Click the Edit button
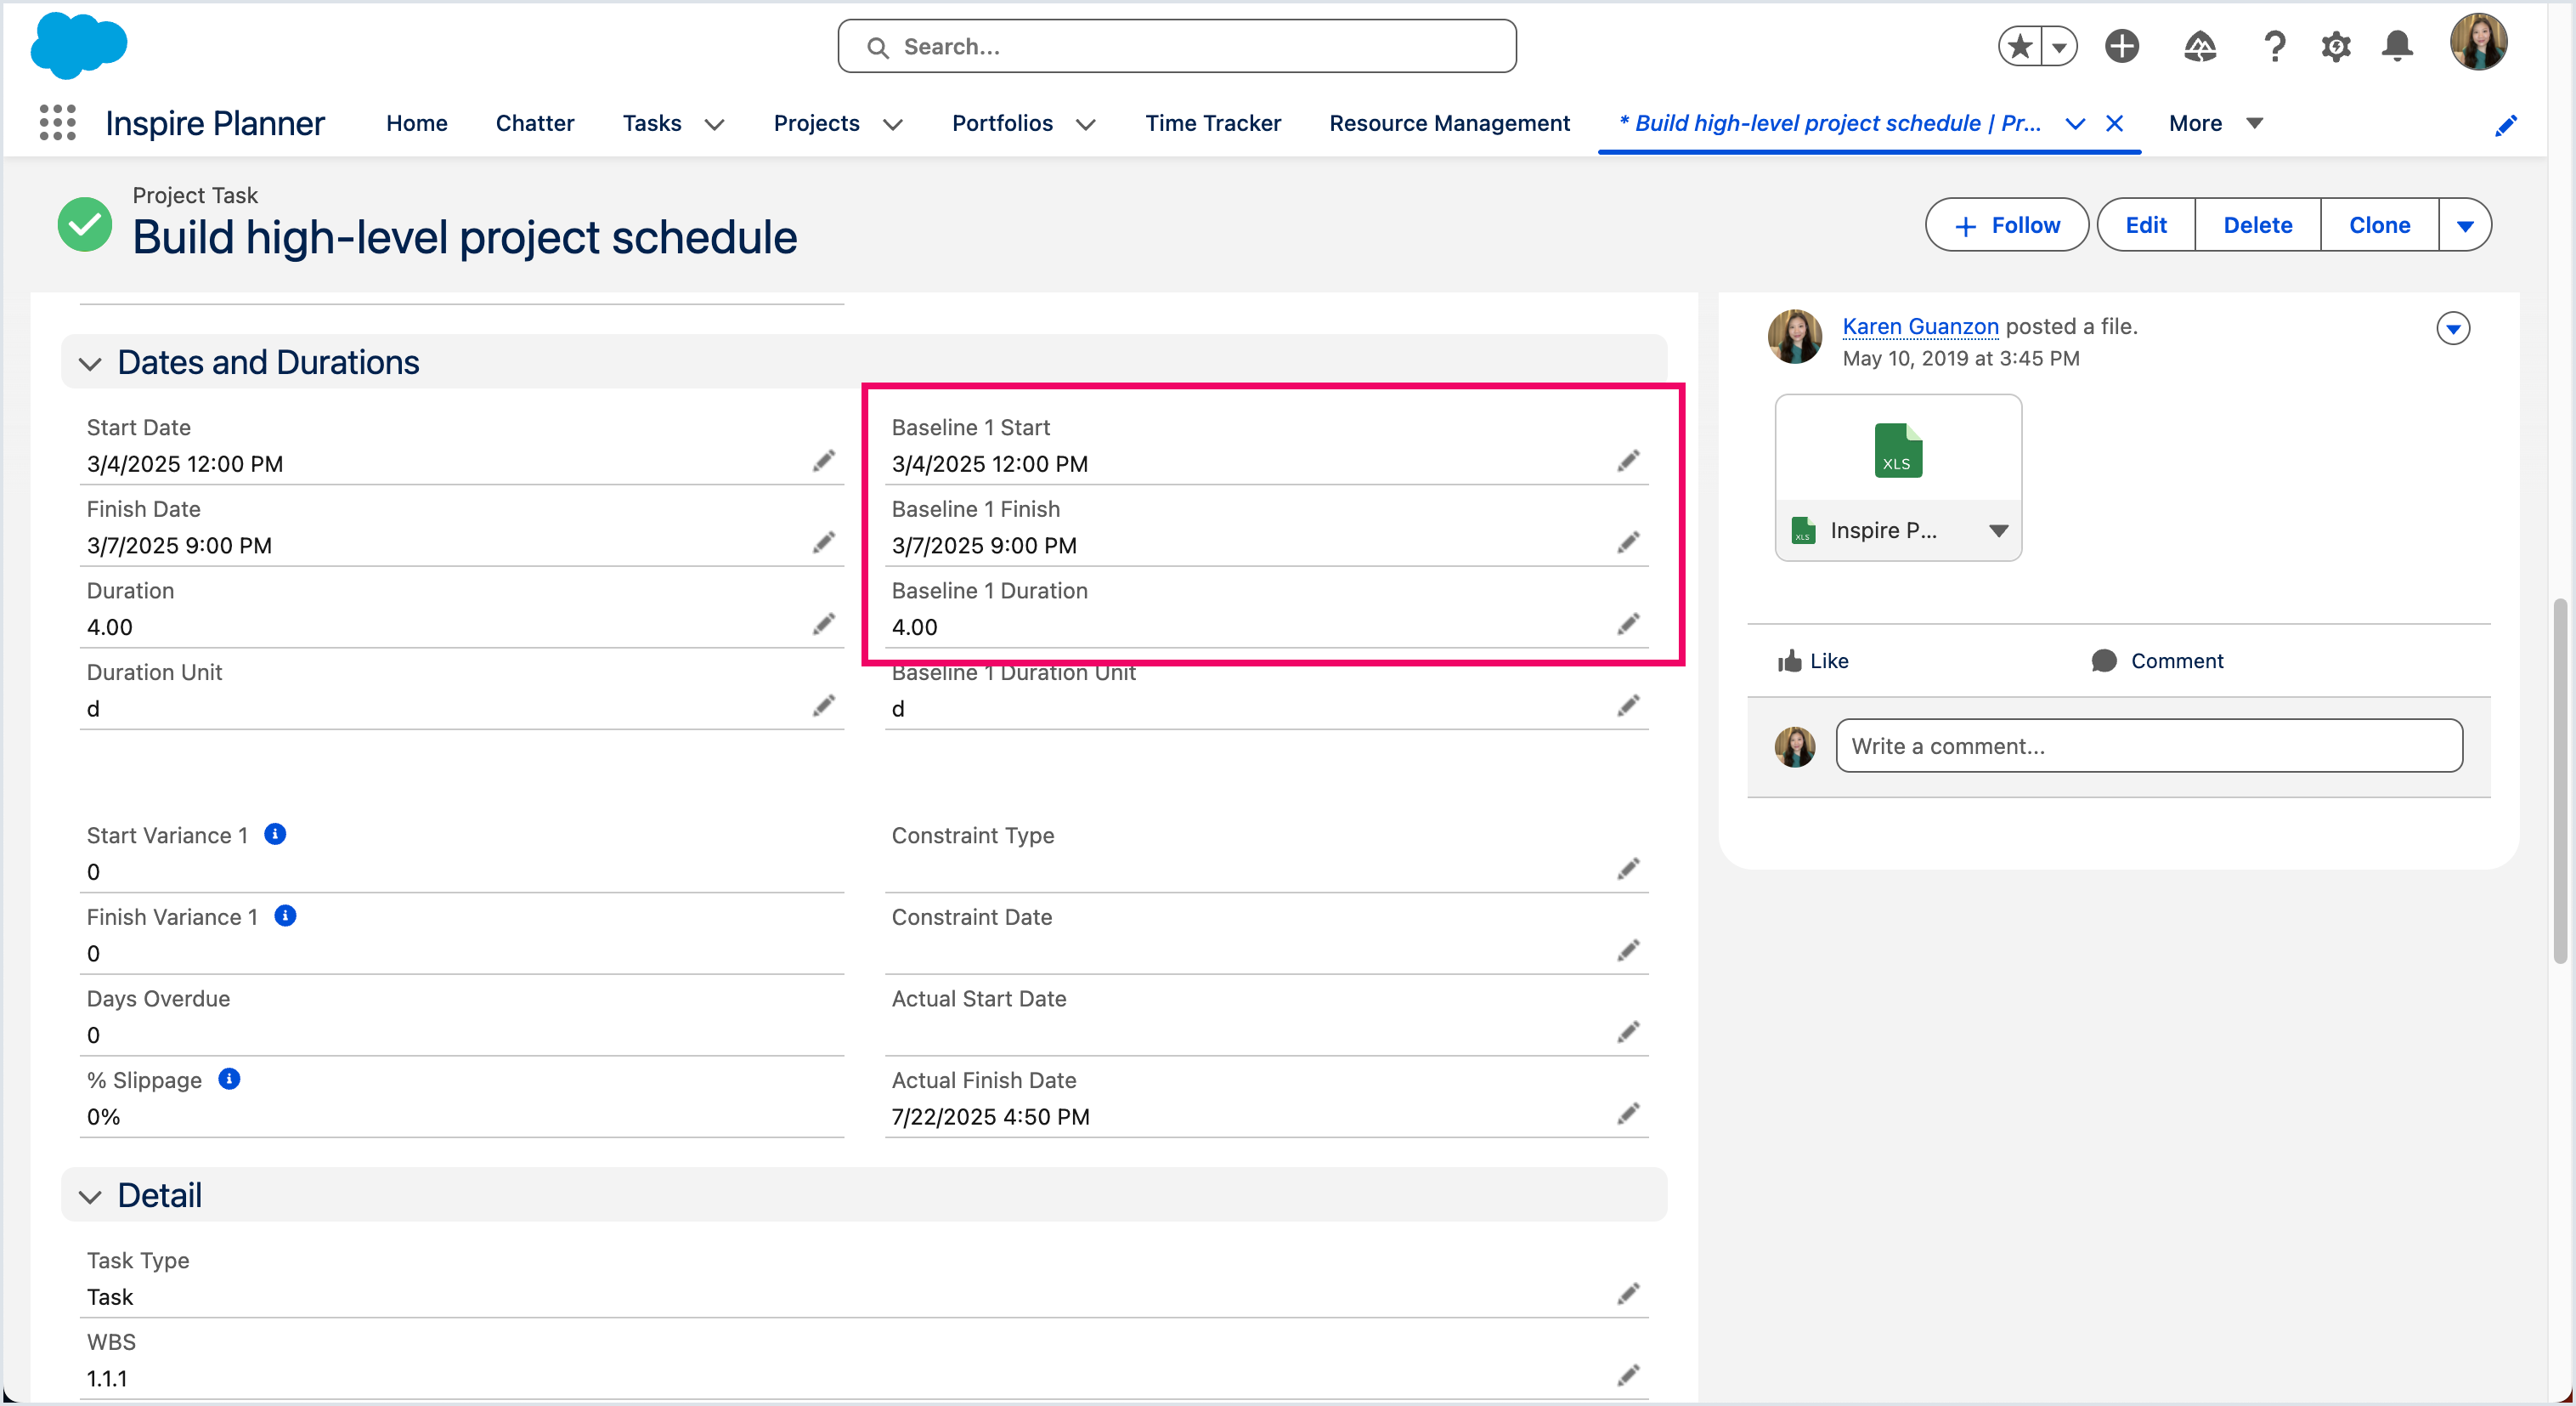This screenshot has height=1406, width=2576. [2146, 225]
